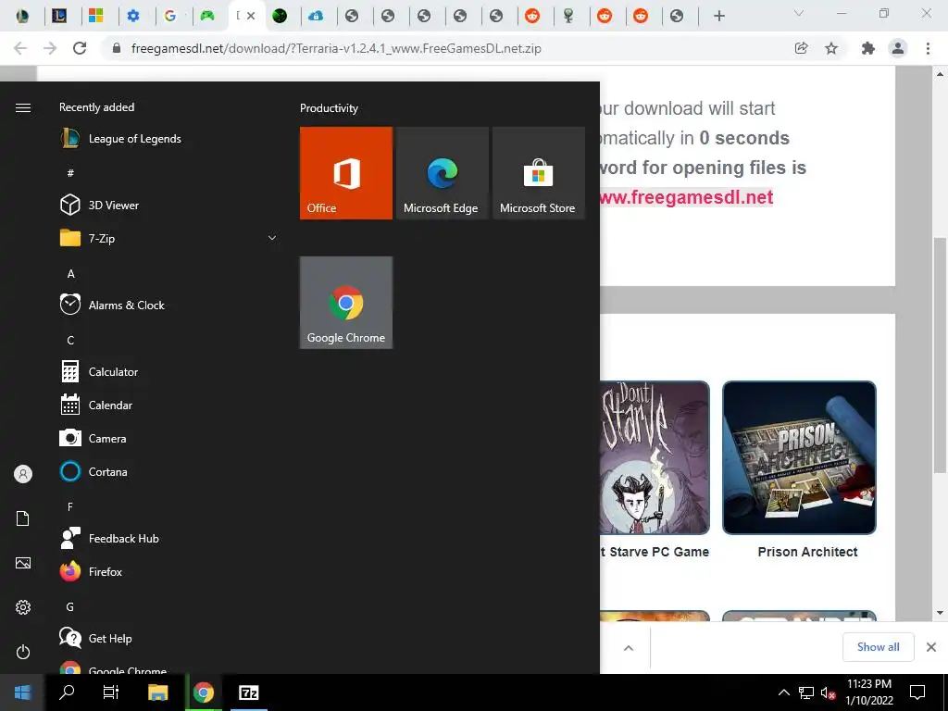
Task: Click Chrome's Forward navigation arrow
Action: (50, 48)
